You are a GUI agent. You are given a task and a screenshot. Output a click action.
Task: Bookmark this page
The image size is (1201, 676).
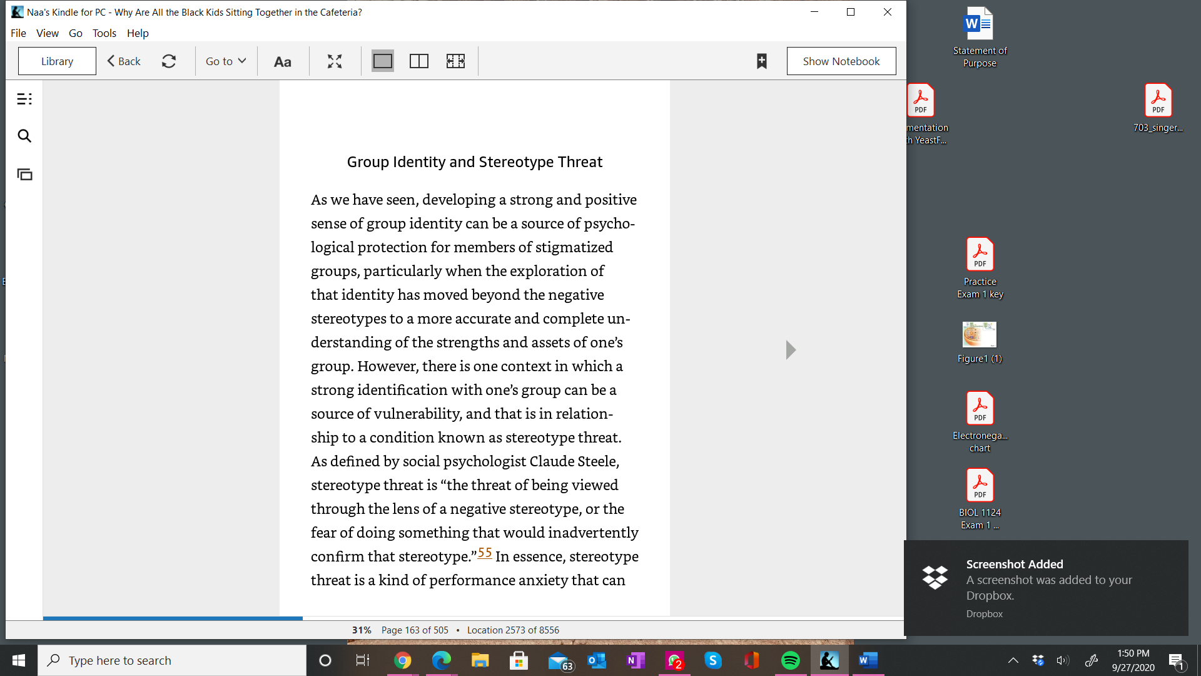[x=761, y=61]
